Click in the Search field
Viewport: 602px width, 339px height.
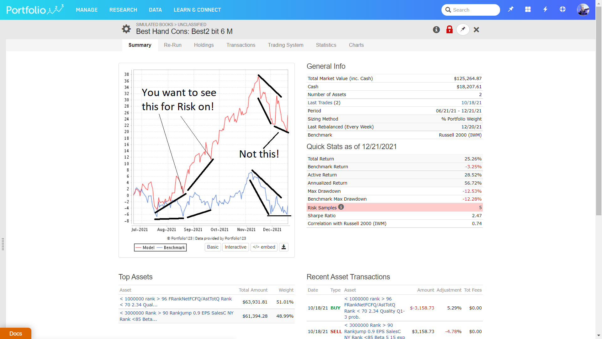tap(475, 10)
